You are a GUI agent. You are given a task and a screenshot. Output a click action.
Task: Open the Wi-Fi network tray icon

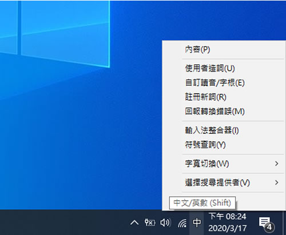[182, 223]
